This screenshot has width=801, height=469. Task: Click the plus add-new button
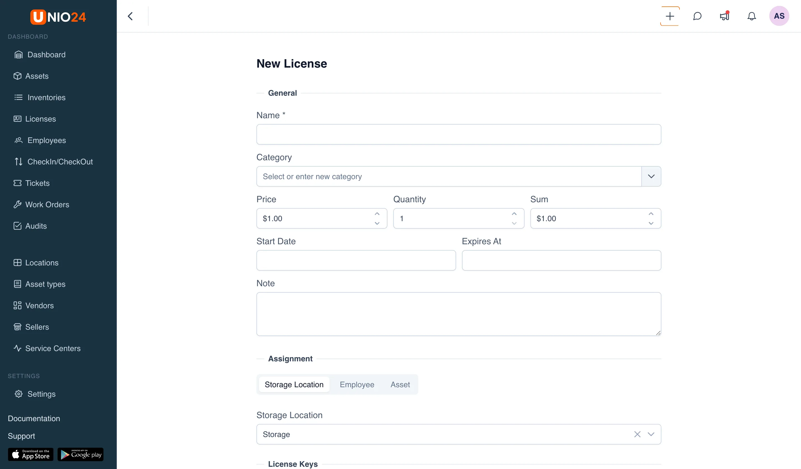670,16
